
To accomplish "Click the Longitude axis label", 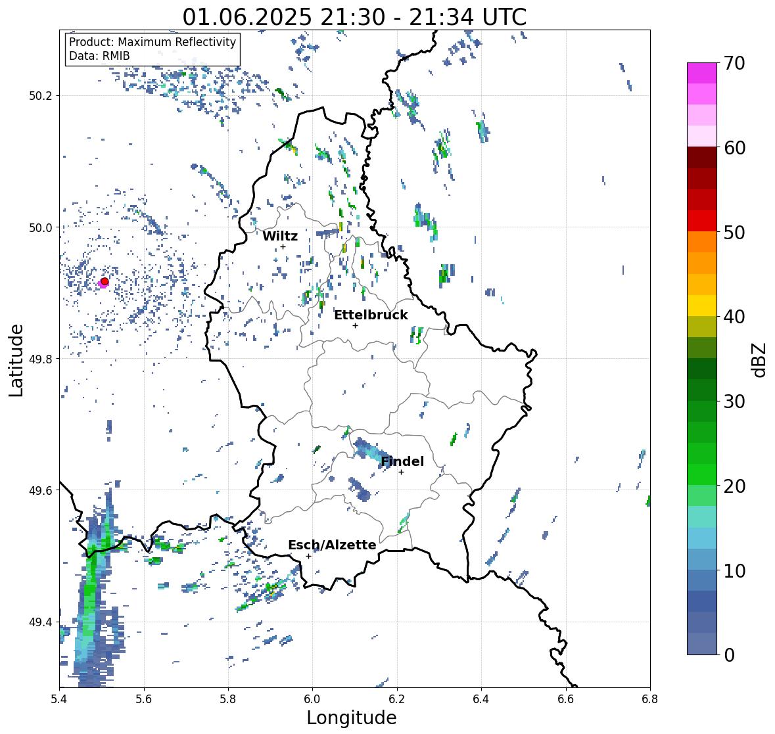I will pyautogui.click(x=352, y=718).
